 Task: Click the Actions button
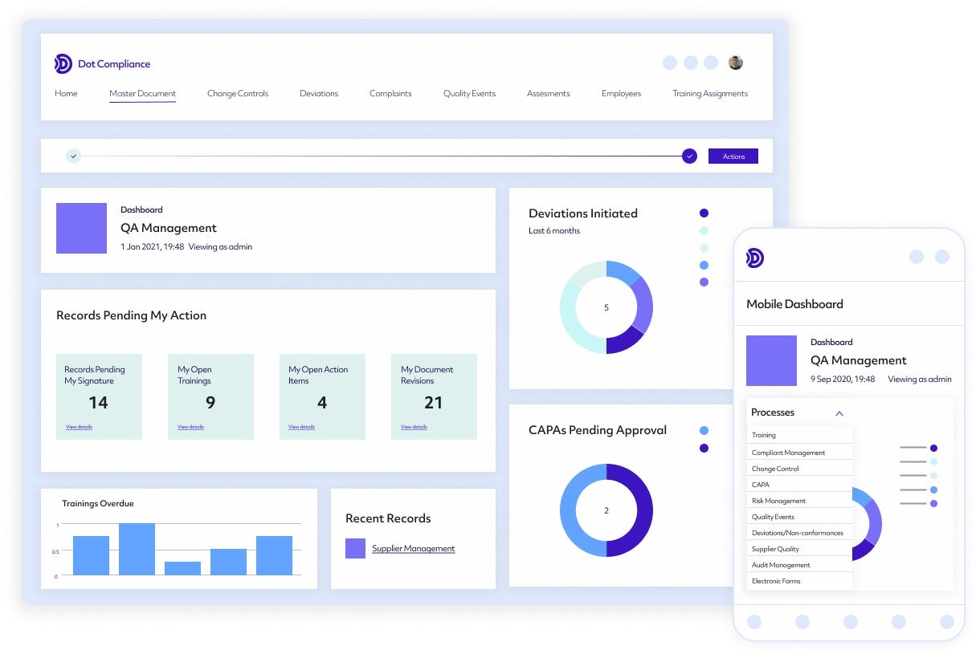[732, 156]
